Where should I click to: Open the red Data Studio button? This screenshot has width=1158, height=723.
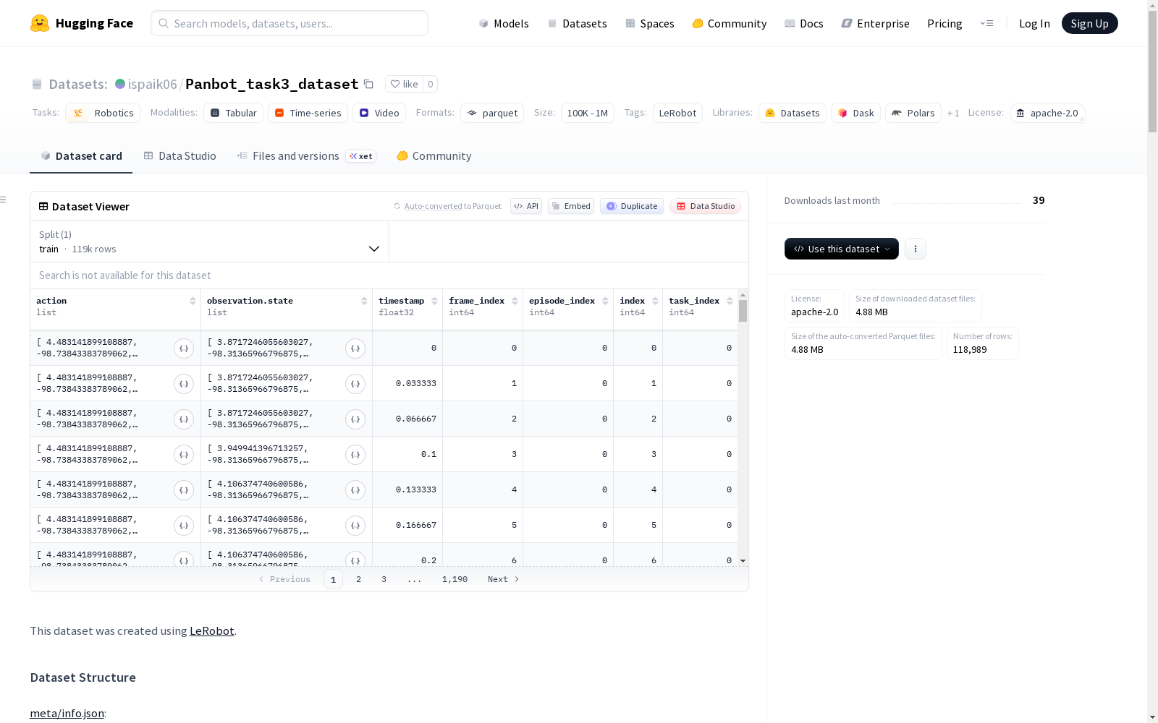705,206
